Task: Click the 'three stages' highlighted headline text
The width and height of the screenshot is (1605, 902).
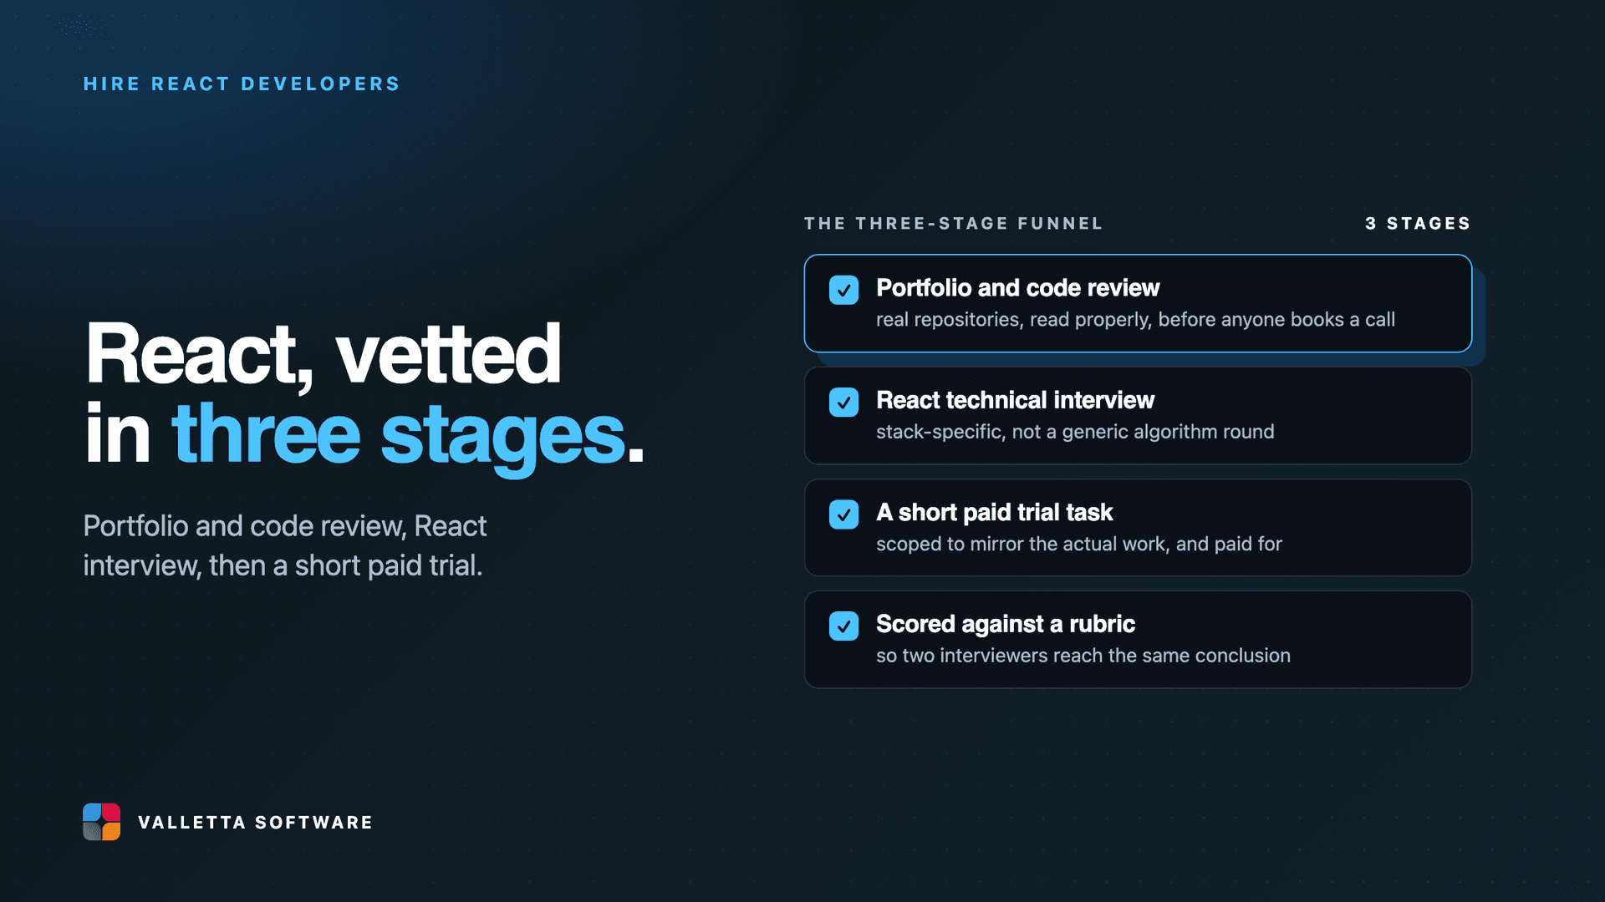Action: click(398, 434)
